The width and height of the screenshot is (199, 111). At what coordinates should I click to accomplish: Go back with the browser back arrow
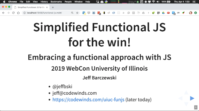(x=3, y=13)
